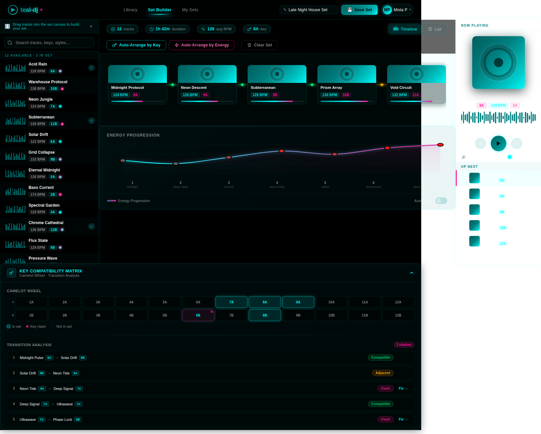Image resolution: width=541 pixels, height=434 pixels.
Task: Toggle the Chrome Cathedral in-set checkmark
Action: [91, 226]
